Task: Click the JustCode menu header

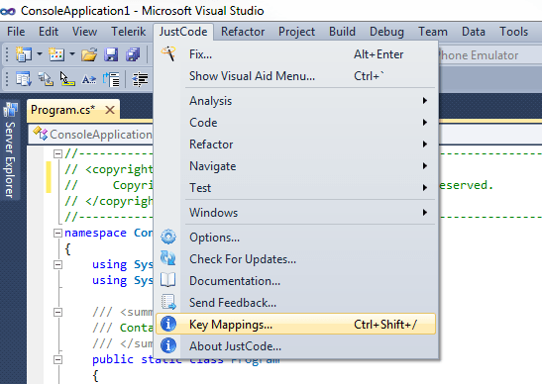Action: [183, 32]
